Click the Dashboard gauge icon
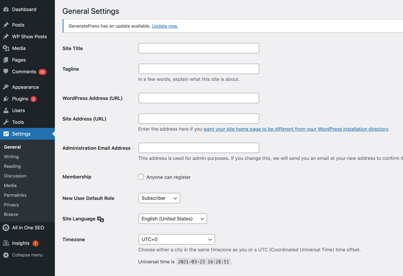Image resolution: width=403 pixels, height=276 pixels. click(6, 10)
